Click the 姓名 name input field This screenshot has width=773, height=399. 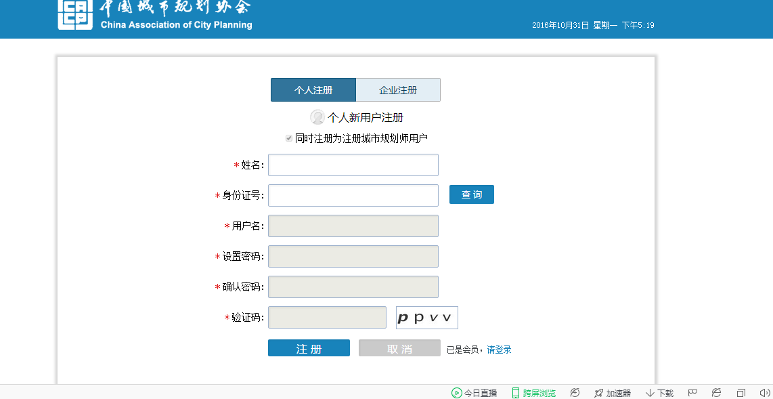(x=353, y=165)
